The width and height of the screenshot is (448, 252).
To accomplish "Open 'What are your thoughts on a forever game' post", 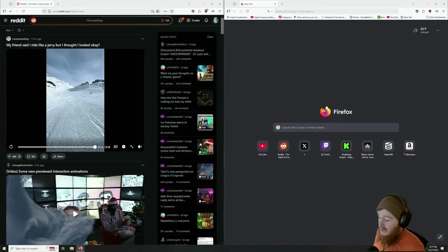I will click(177, 75).
